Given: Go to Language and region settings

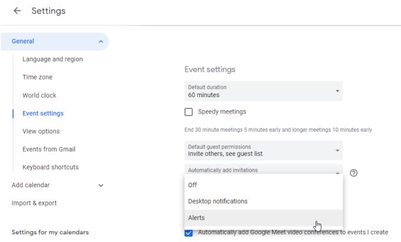Looking at the screenshot, I should tap(52, 59).
